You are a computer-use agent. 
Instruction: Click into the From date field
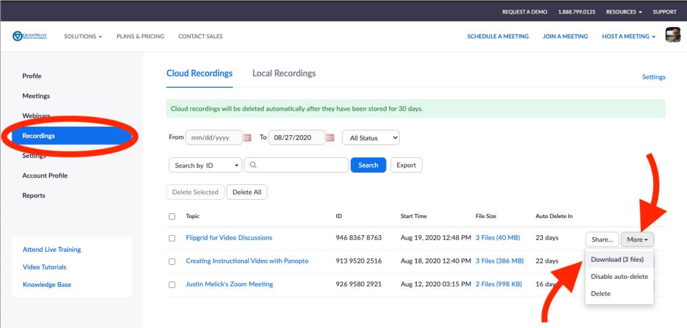coord(214,138)
